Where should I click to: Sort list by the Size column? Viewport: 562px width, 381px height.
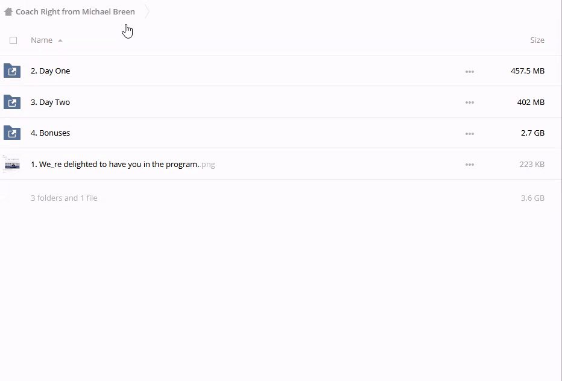coord(537,40)
